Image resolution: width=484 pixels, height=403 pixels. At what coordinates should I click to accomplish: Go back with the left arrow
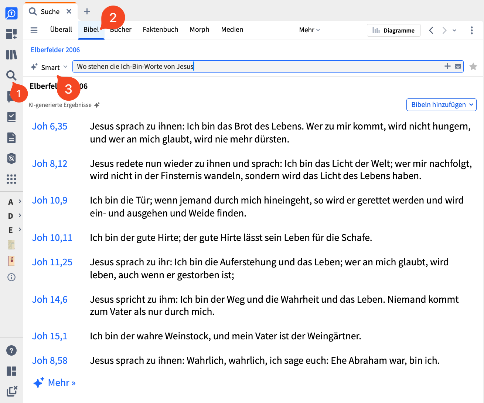point(431,30)
